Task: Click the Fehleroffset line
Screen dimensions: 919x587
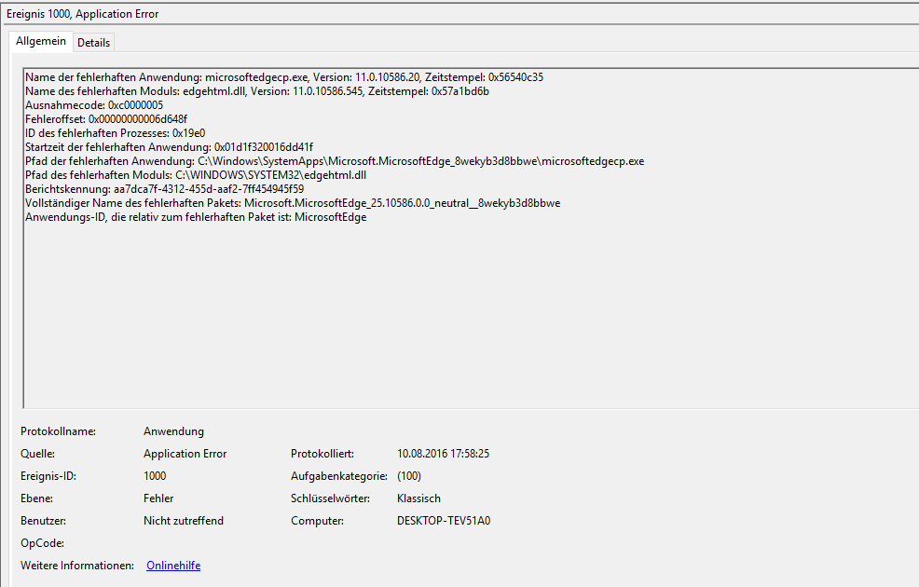Action: coord(106,119)
